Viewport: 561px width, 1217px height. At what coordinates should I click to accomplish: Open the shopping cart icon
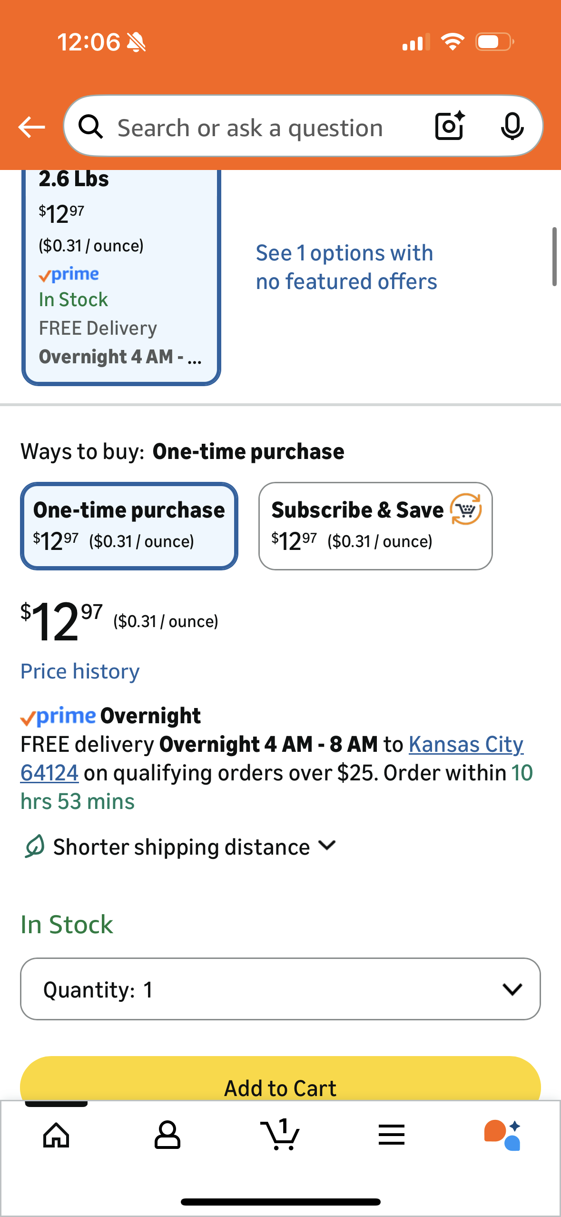(280, 1135)
